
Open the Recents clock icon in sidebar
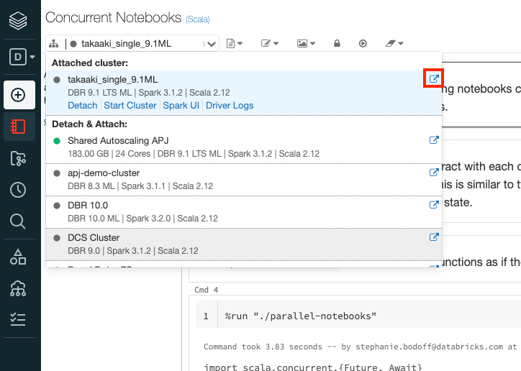pyautogui.click(x=18, y=190)
